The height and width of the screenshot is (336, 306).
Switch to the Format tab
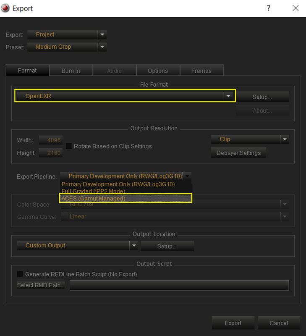point(27,71)
